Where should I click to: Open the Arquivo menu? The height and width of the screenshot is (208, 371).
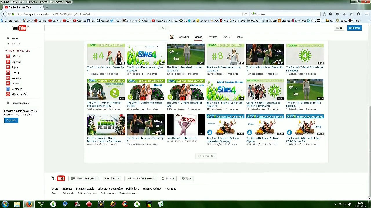[x=5, y=2]
